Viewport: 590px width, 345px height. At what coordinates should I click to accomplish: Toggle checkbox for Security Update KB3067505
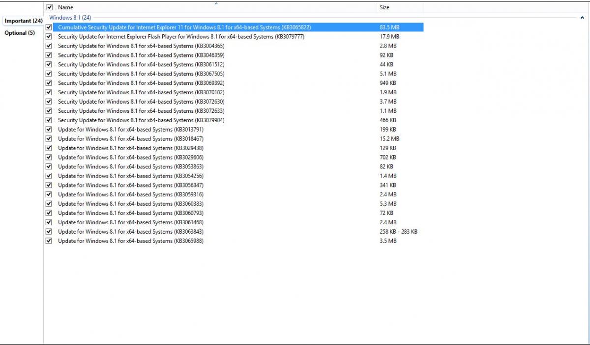49,74
